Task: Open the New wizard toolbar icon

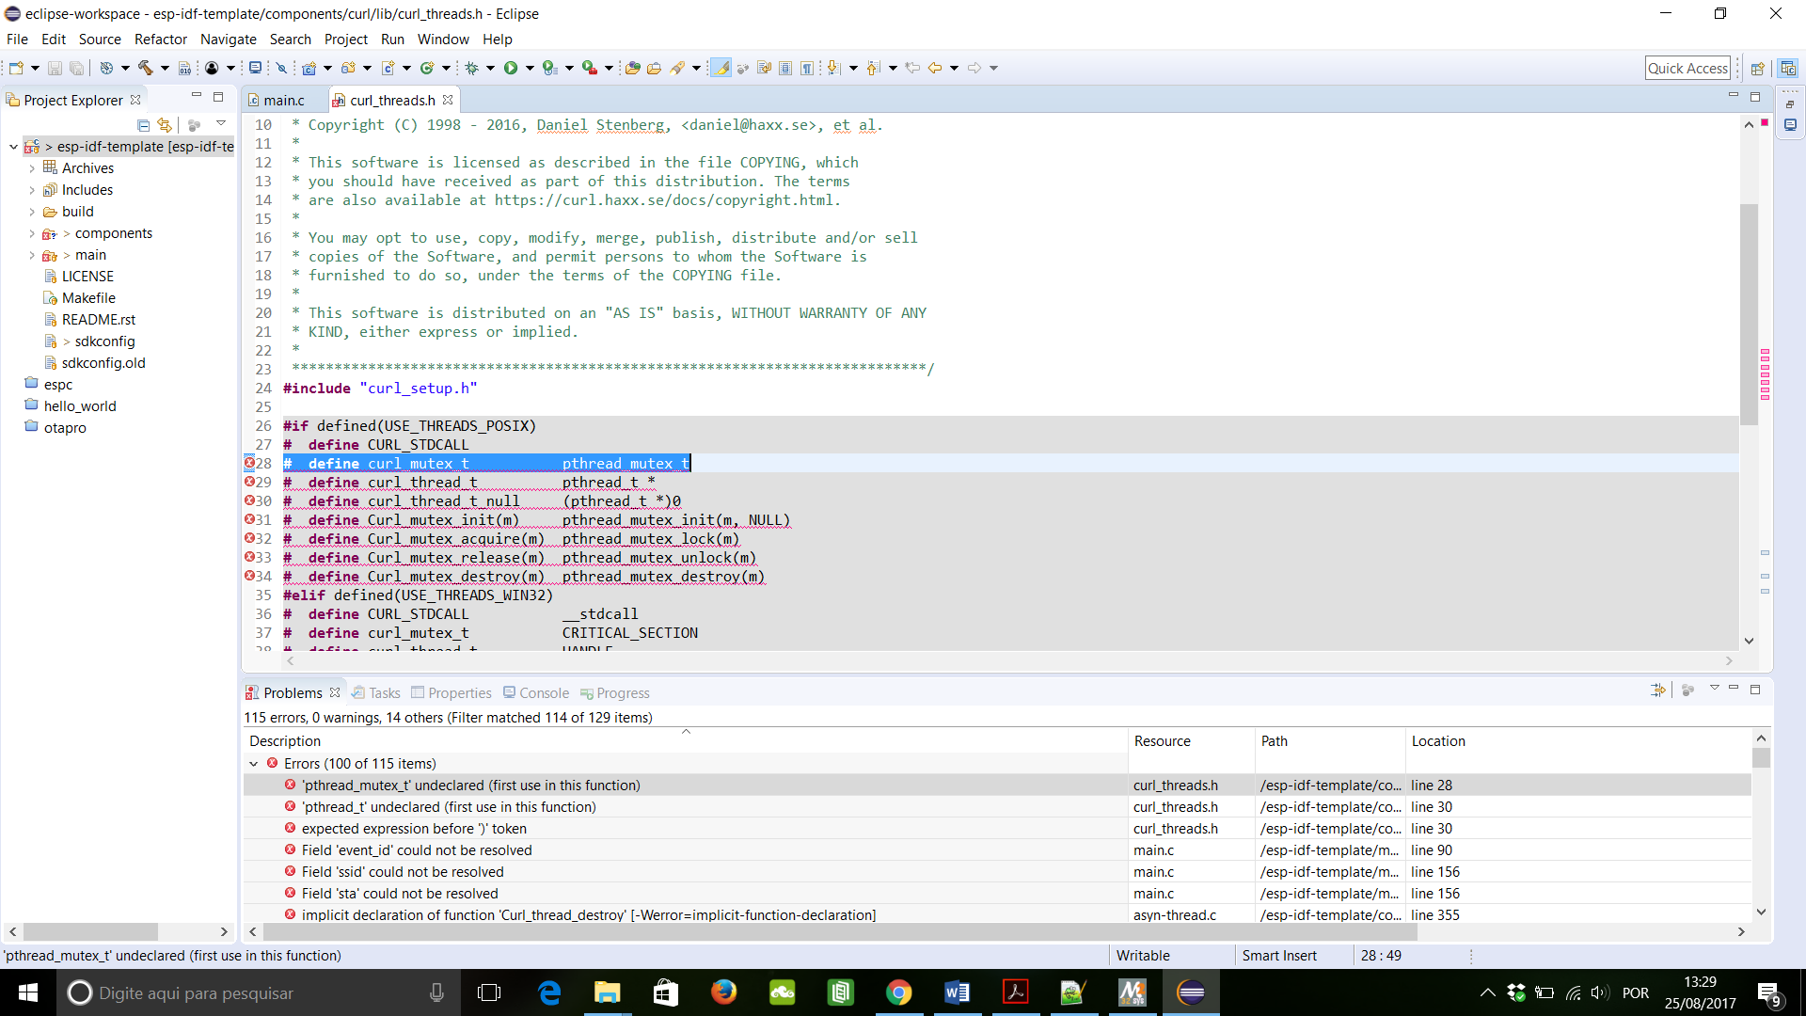Action: [16, 67]
